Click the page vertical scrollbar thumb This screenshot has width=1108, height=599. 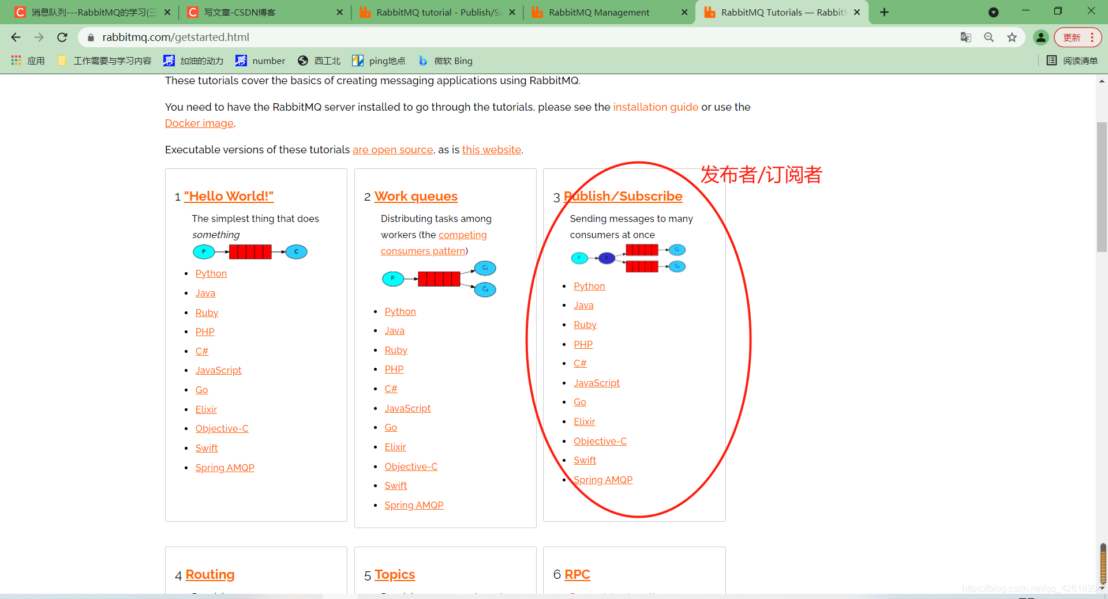tap(1102, 187)
